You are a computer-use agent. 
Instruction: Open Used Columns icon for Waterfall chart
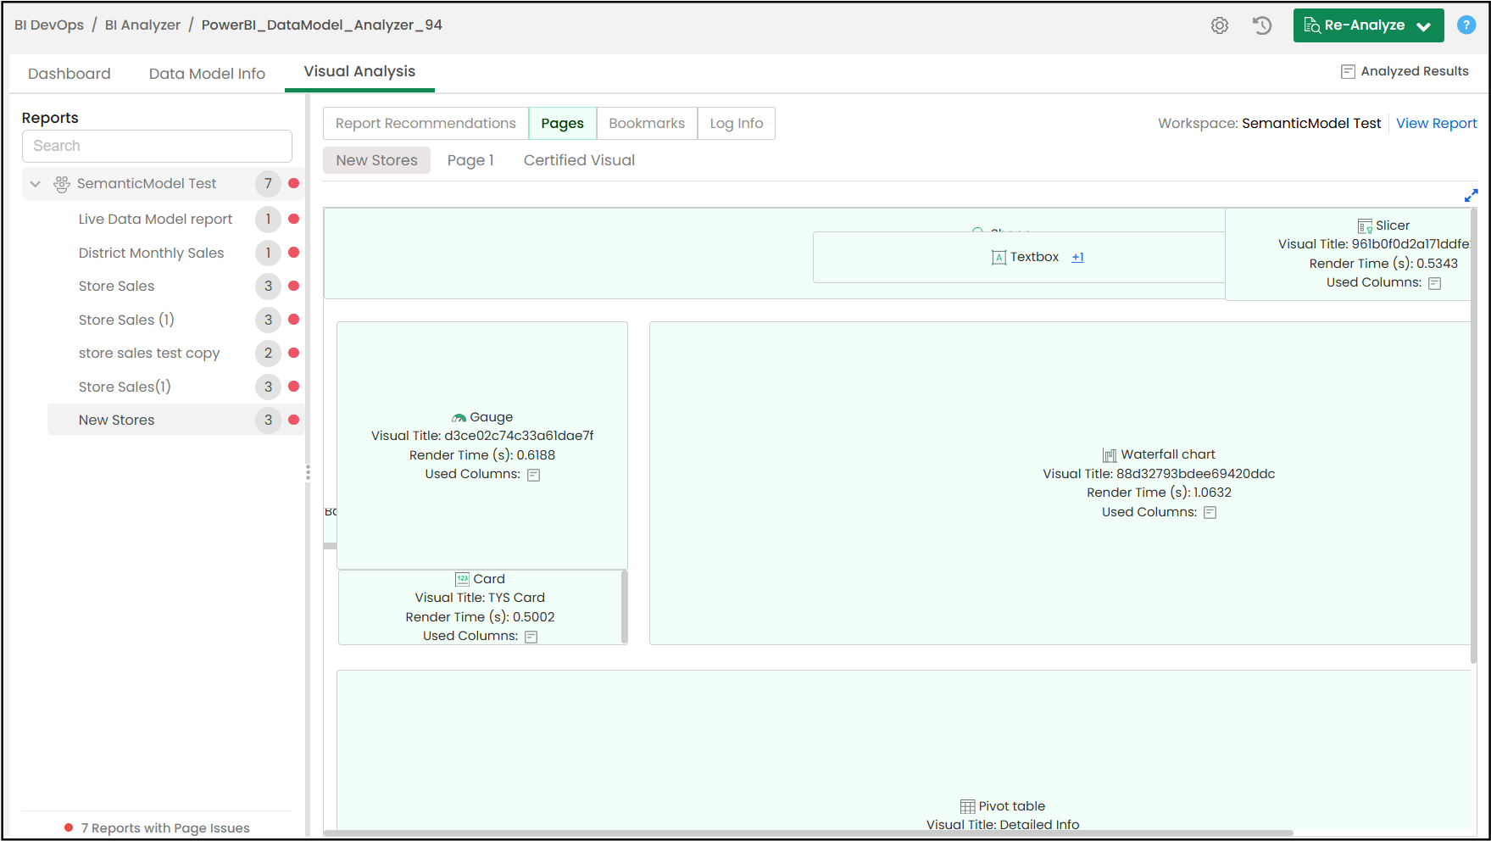[1210, 513]
